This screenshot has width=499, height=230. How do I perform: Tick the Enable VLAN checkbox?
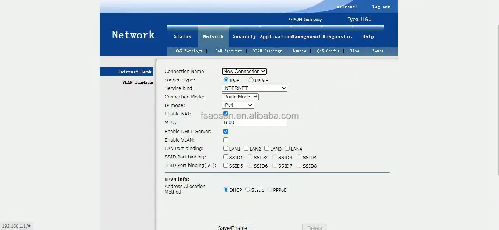pos(226,140)
